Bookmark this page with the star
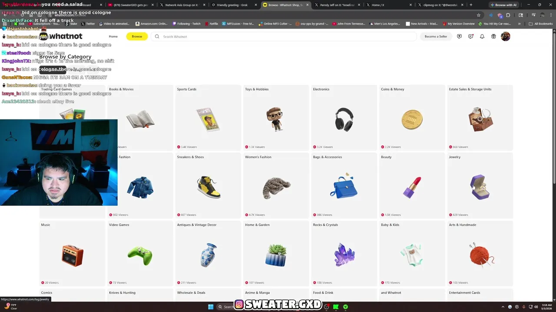This screenshot has width=556, height=312. pyautogui.click(x=479, y=15)
